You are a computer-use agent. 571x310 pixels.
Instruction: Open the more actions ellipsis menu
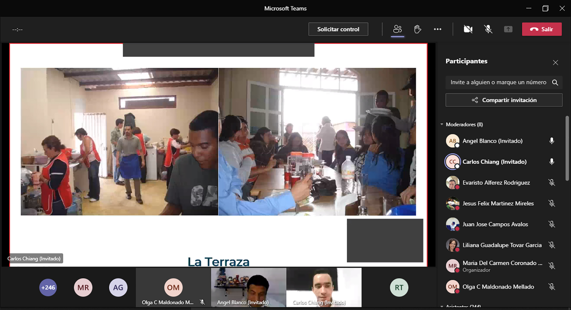tap(437, 29)
